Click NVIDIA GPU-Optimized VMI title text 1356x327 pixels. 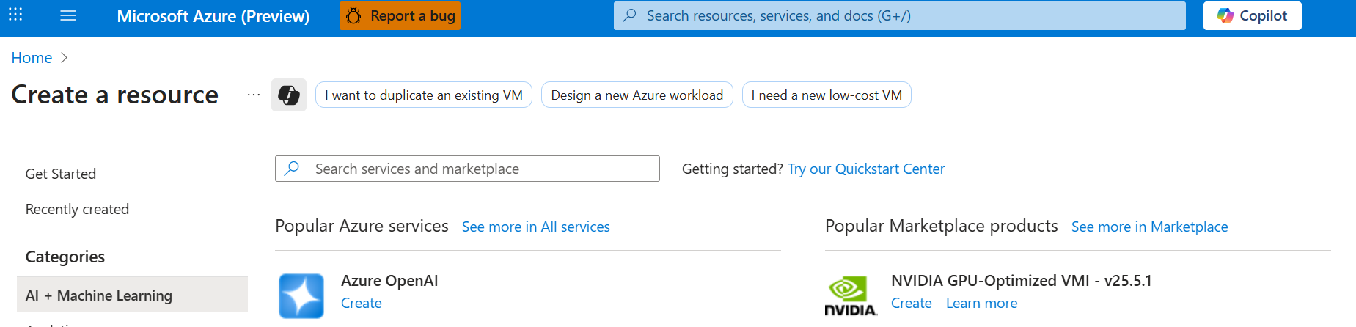[1022, 281]
